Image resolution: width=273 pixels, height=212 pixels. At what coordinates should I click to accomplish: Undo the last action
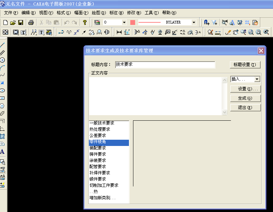[x=67, y=22]
